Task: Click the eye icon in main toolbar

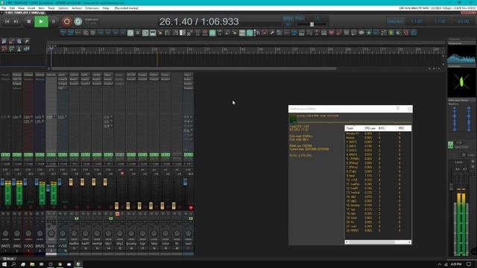Action: click(361, 33)
